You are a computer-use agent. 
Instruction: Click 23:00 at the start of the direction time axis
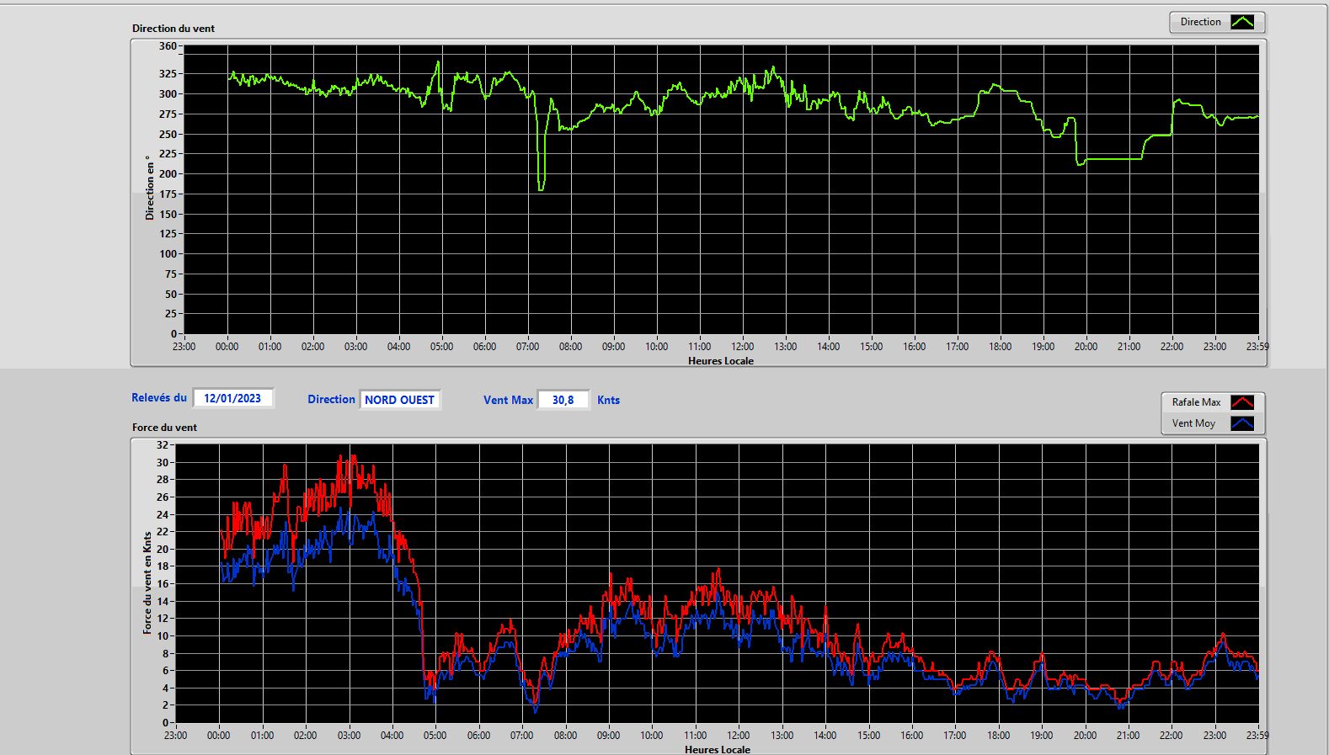pos(184,346)
